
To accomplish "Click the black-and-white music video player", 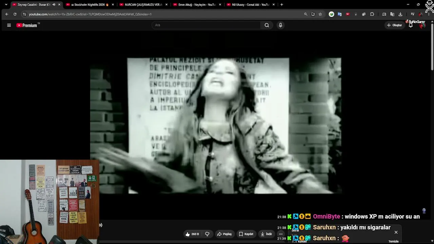I will click(x=216, y=126).
